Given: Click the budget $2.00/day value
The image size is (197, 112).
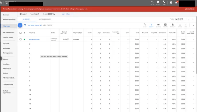Looking at the screenshot, I should [x=52, y=14].
